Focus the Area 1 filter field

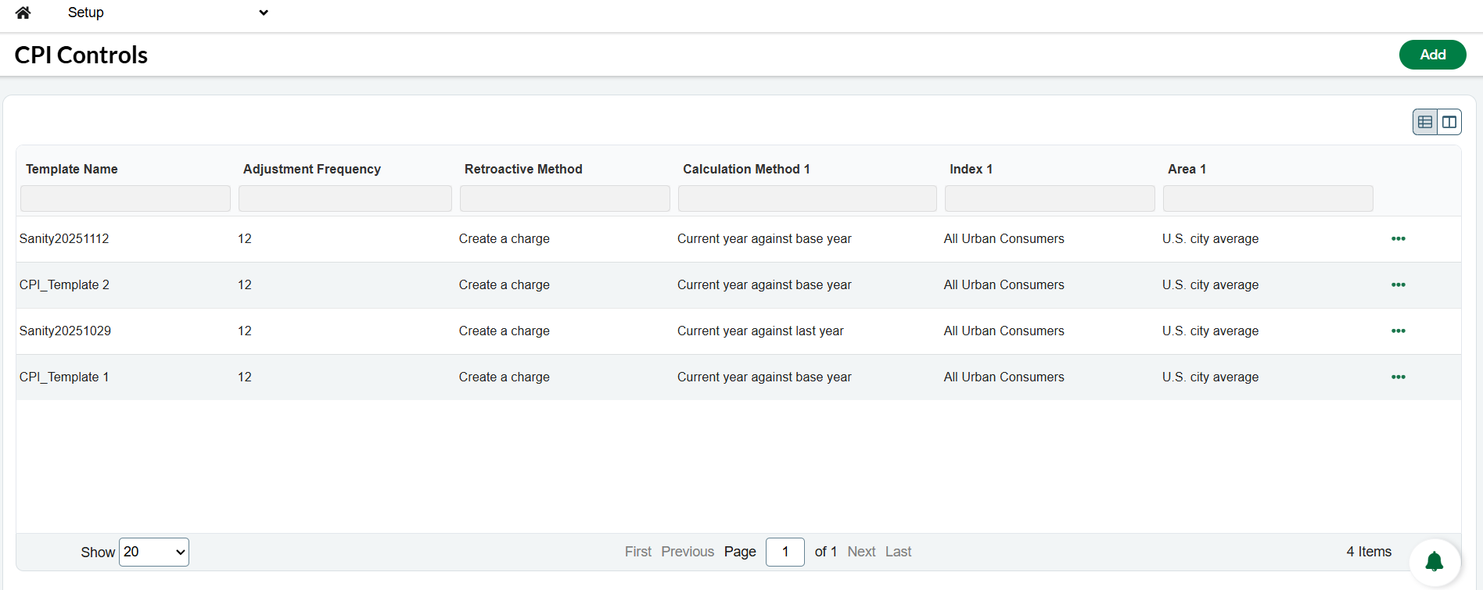1268,198
